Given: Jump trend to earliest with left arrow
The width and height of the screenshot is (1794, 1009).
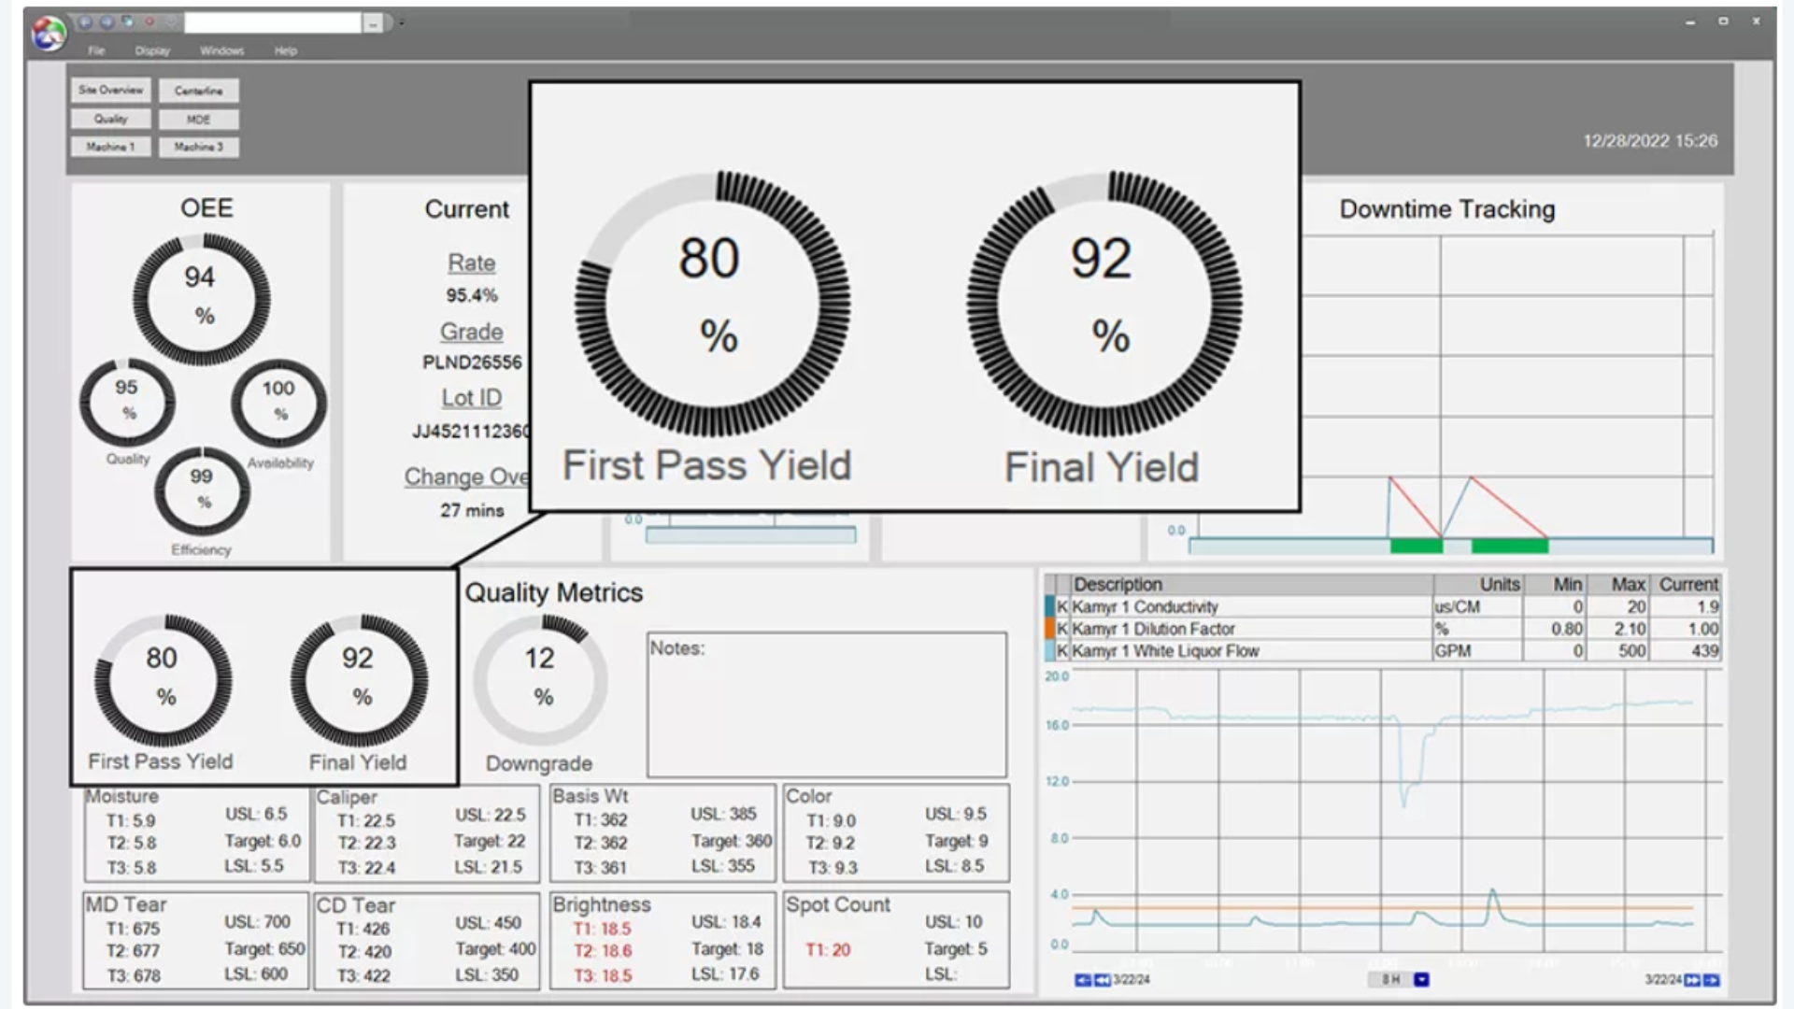Looking at the screenshot, I should point(1082,980).
